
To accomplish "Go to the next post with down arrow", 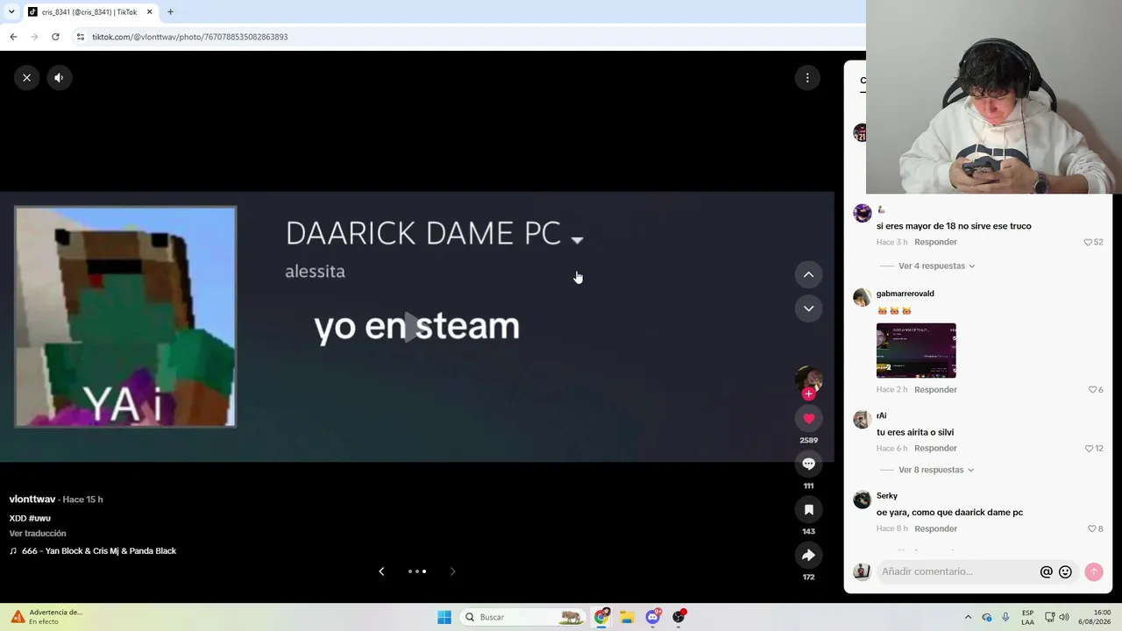I will click(x=808, y=308).
